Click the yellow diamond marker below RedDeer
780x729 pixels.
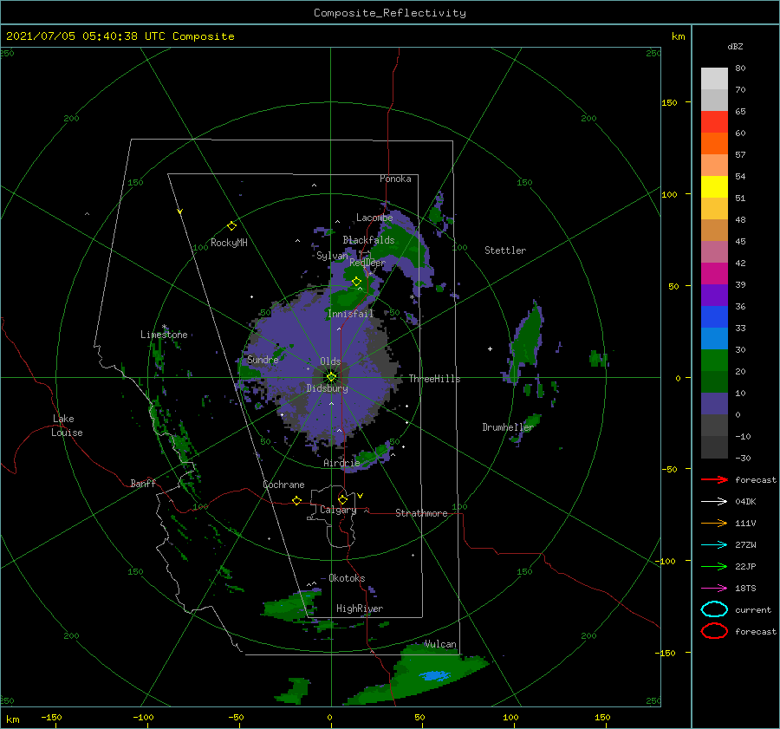click(x=356, y=282)
